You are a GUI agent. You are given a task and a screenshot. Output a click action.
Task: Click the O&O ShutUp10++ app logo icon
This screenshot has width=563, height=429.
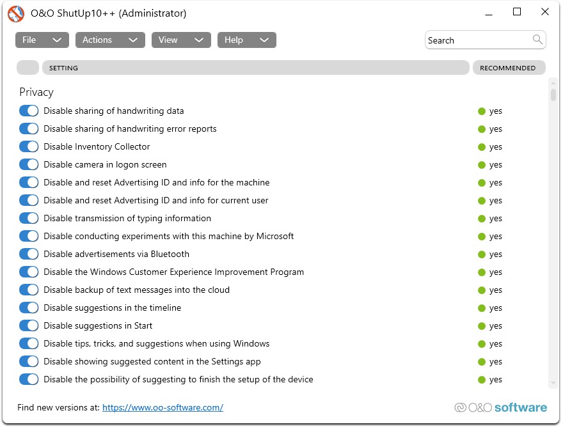[x=16, y=13]
